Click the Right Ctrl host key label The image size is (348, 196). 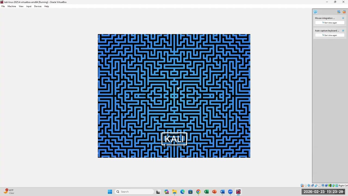click(x=343, y=186)
